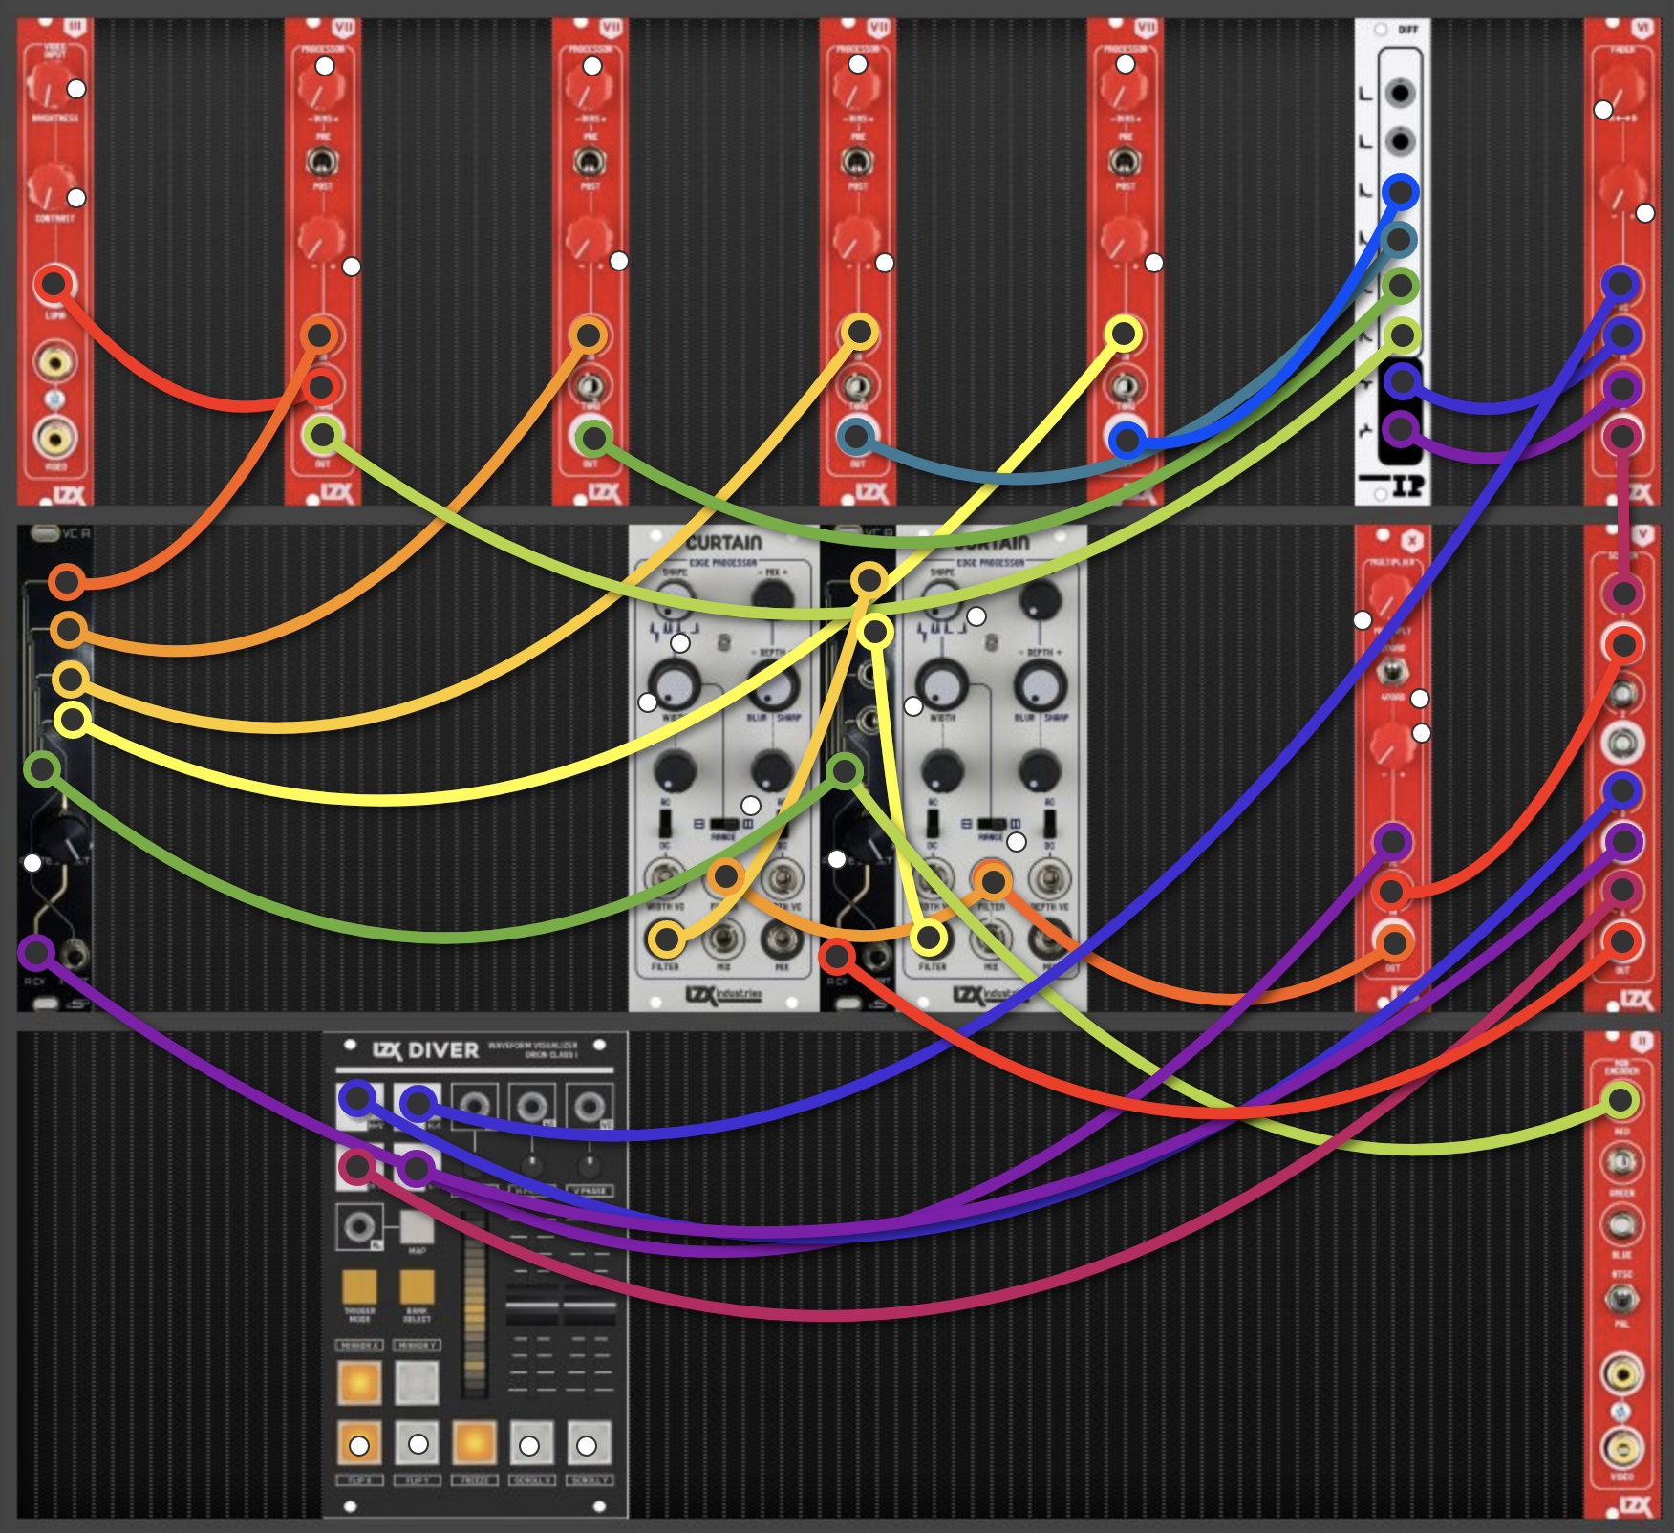The width and height of the screenshot is (1674, 1533).
Task: Click the Blue input jack on RGB Encoder
Action: [1621, 1224]
